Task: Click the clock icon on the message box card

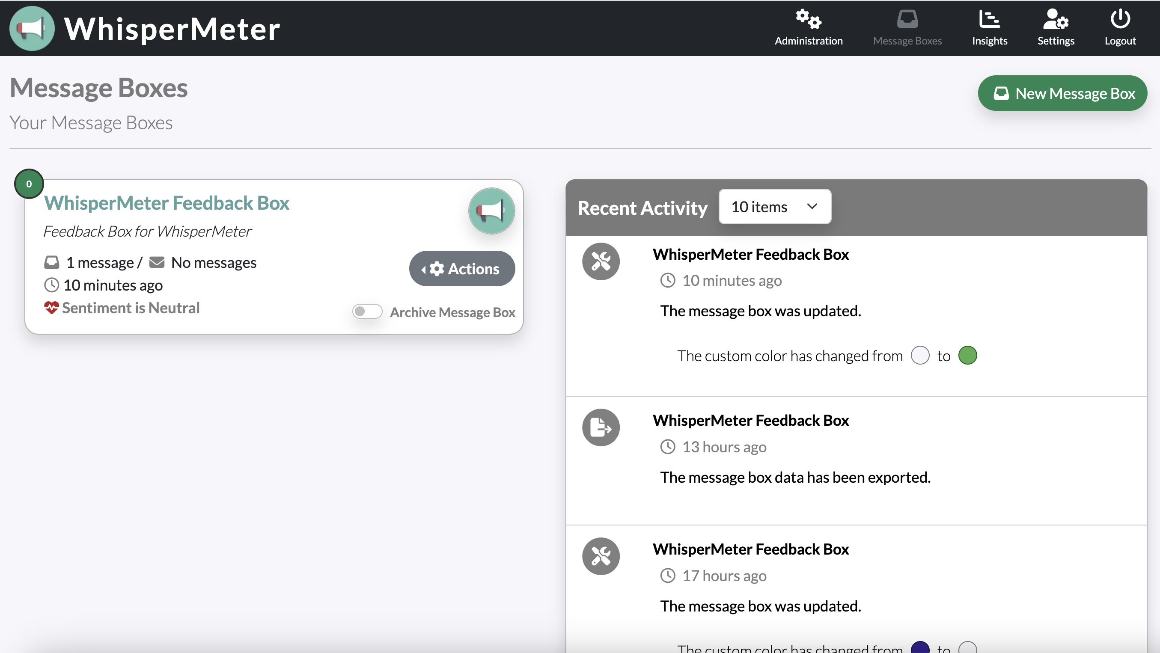Action: 52,285
